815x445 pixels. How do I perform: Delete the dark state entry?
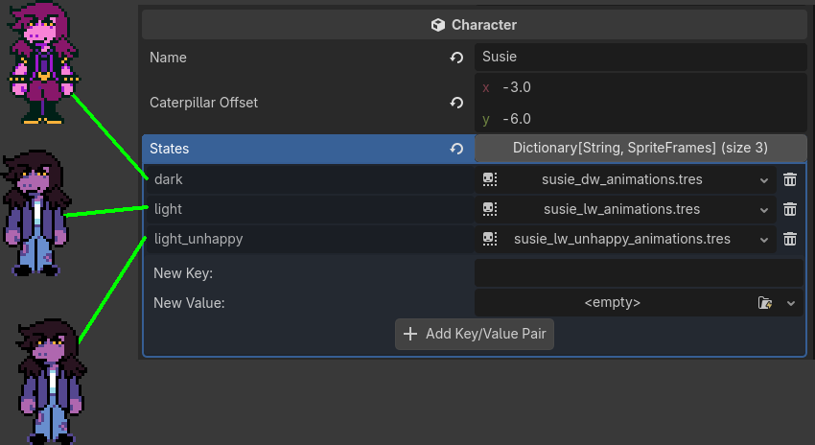[x=790, y=179]
